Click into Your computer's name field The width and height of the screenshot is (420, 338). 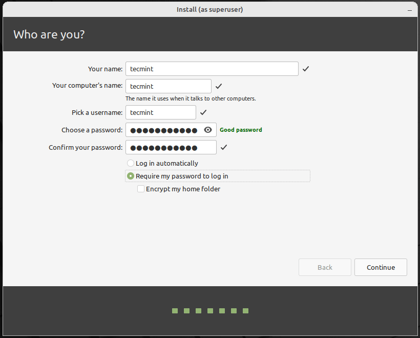(168, 86)
